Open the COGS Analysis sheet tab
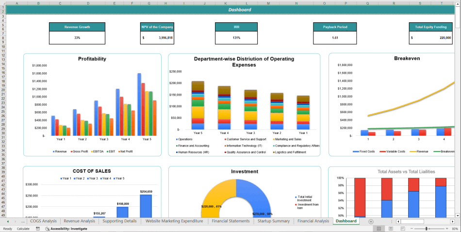The width and height of the screenshot is (461, 232). (43, 221)
